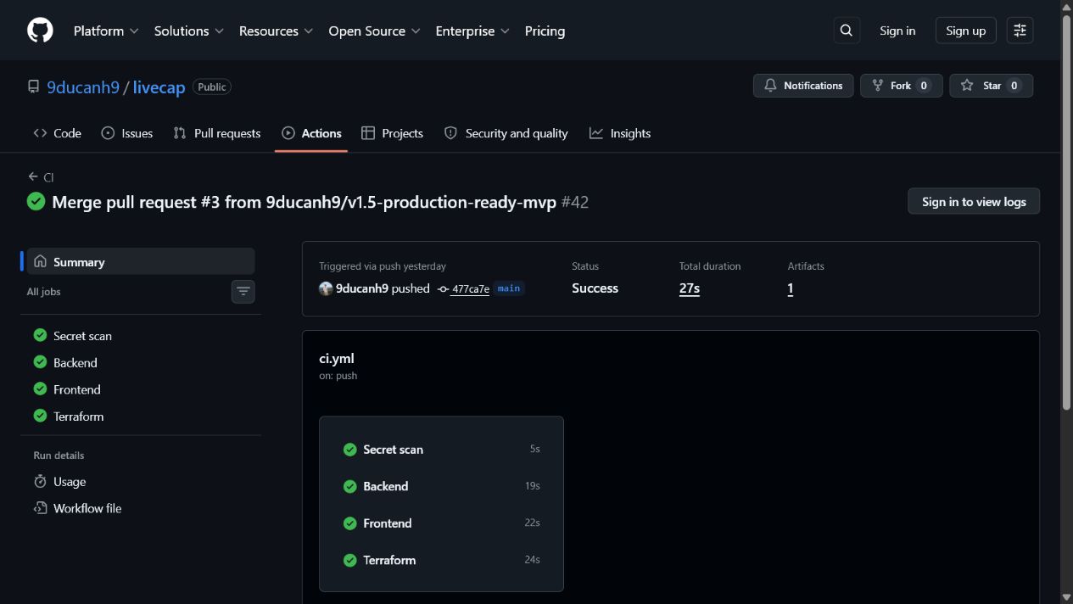Screen dimensions: 1073x604
Task: Click the Usage stopwatch icon
Action: 40,481
